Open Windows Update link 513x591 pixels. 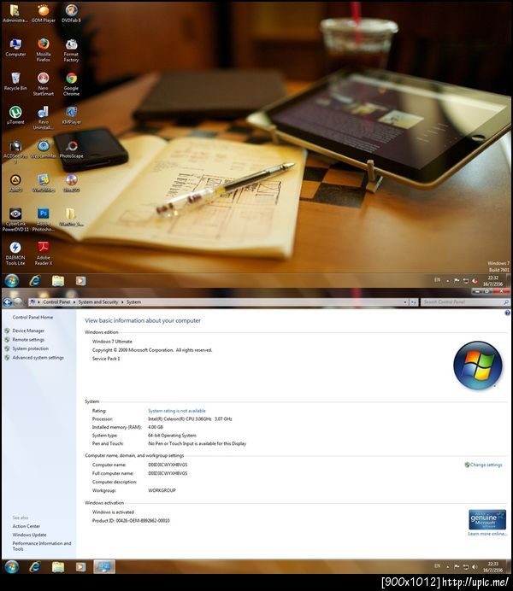click(x=29, y=535)
